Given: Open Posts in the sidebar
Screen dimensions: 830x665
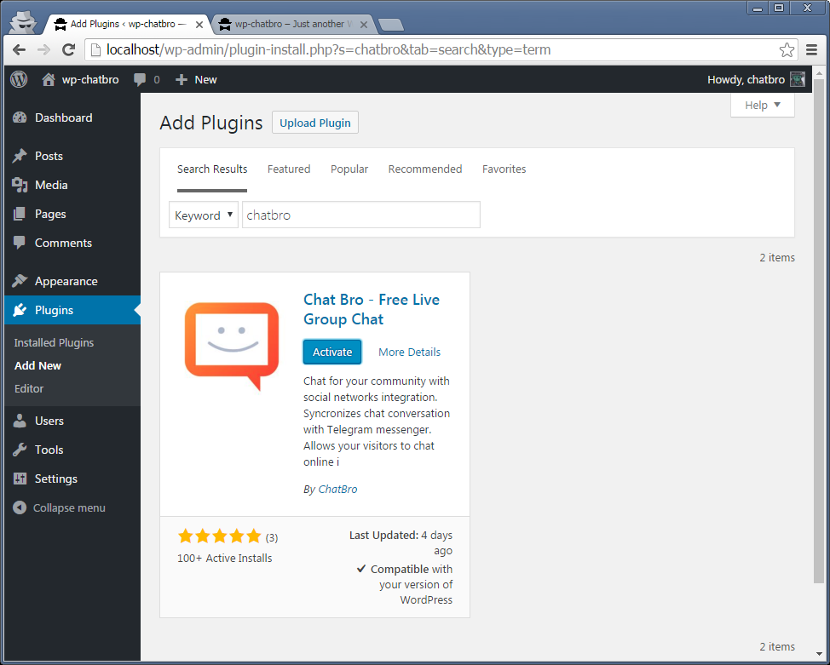Looking at the screenshot, I should 49,156.
